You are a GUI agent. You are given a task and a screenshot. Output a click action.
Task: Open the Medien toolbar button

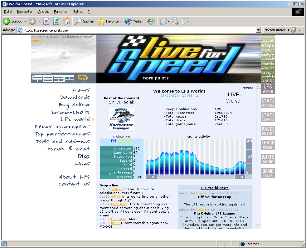tap(134, 21)
